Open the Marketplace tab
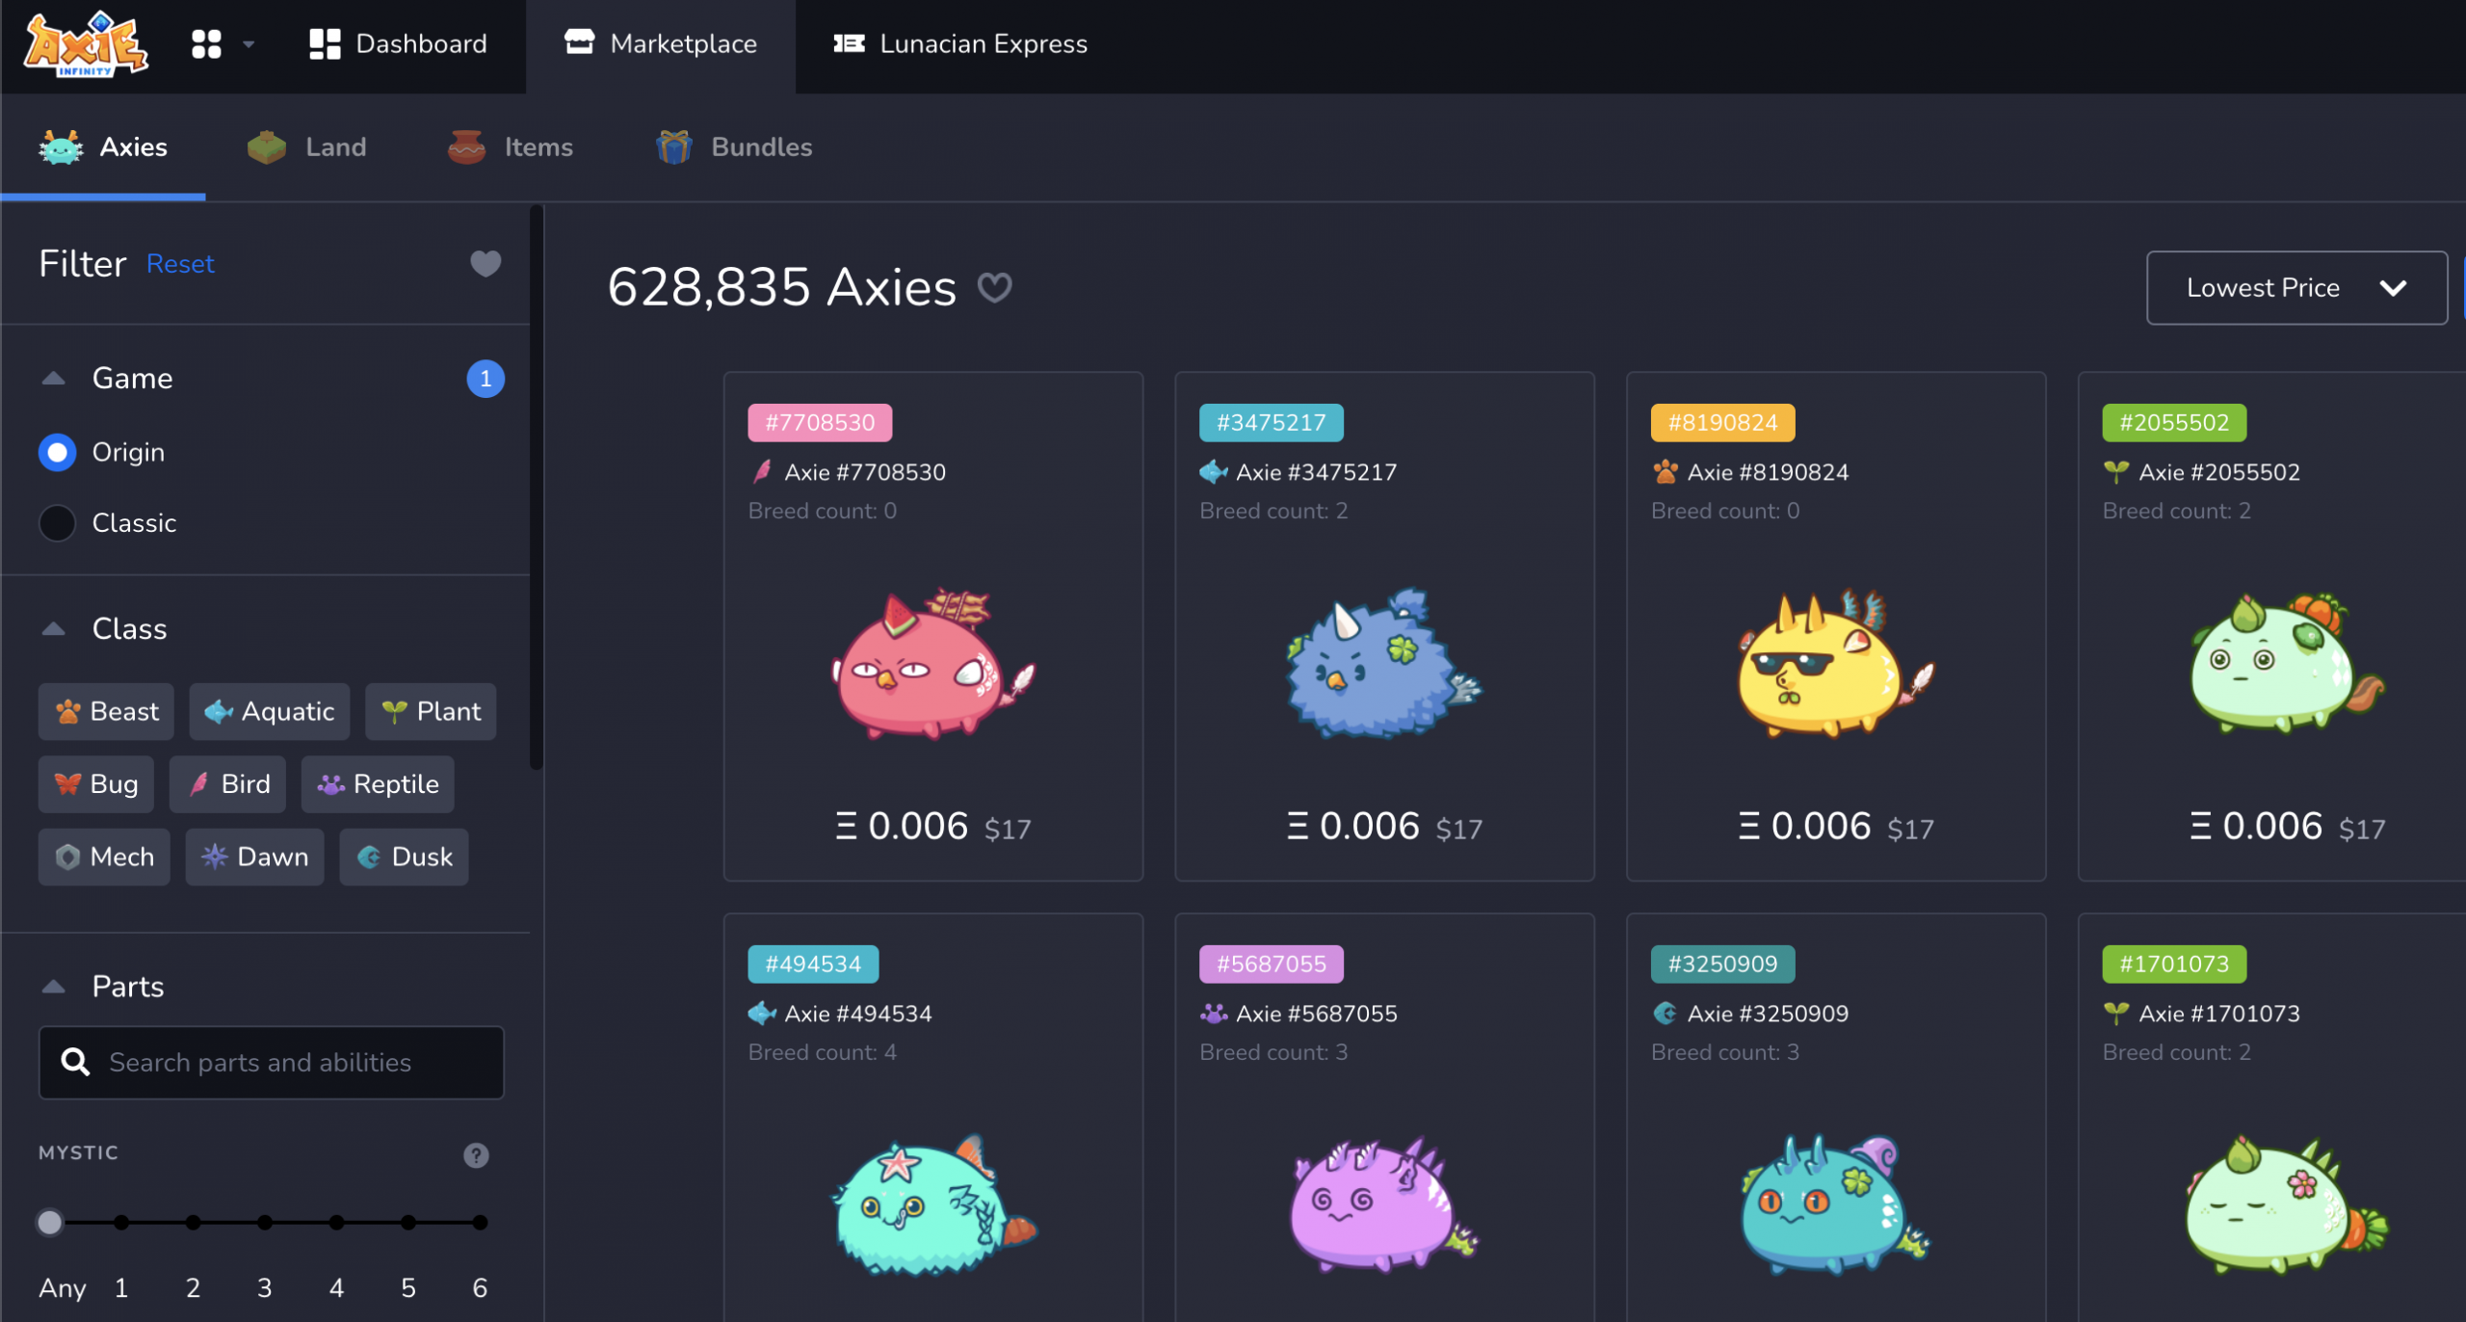The height and width of the screenshot is (1322, 2466). tap(661, 44)
